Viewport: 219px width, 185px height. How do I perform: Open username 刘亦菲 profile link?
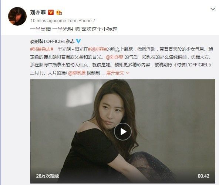coord(38,12)
